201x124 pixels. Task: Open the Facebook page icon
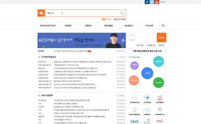(147, 2)
